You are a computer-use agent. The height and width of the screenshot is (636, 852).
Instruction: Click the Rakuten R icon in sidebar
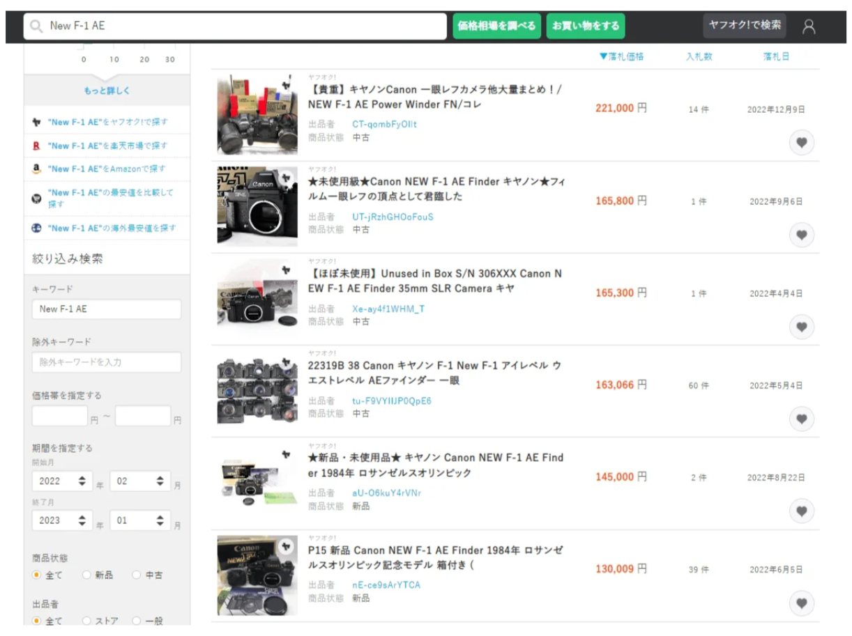pos(37,146)
